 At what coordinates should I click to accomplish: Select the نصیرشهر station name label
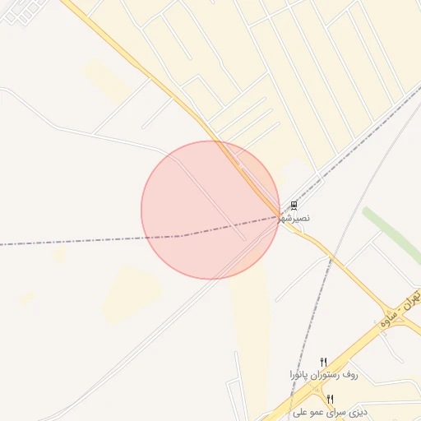point(294,218)
